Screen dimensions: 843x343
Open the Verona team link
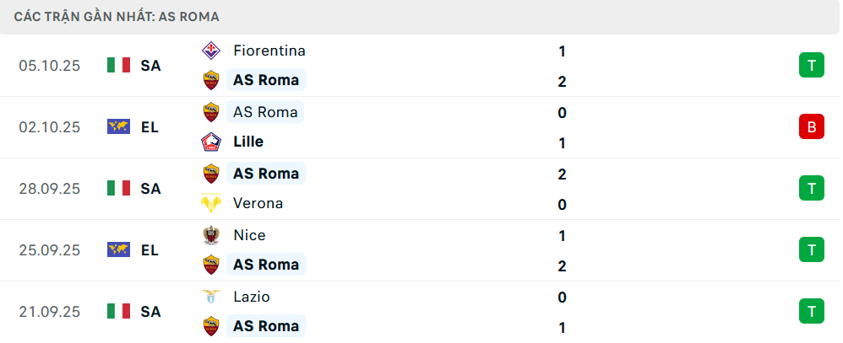258,203
